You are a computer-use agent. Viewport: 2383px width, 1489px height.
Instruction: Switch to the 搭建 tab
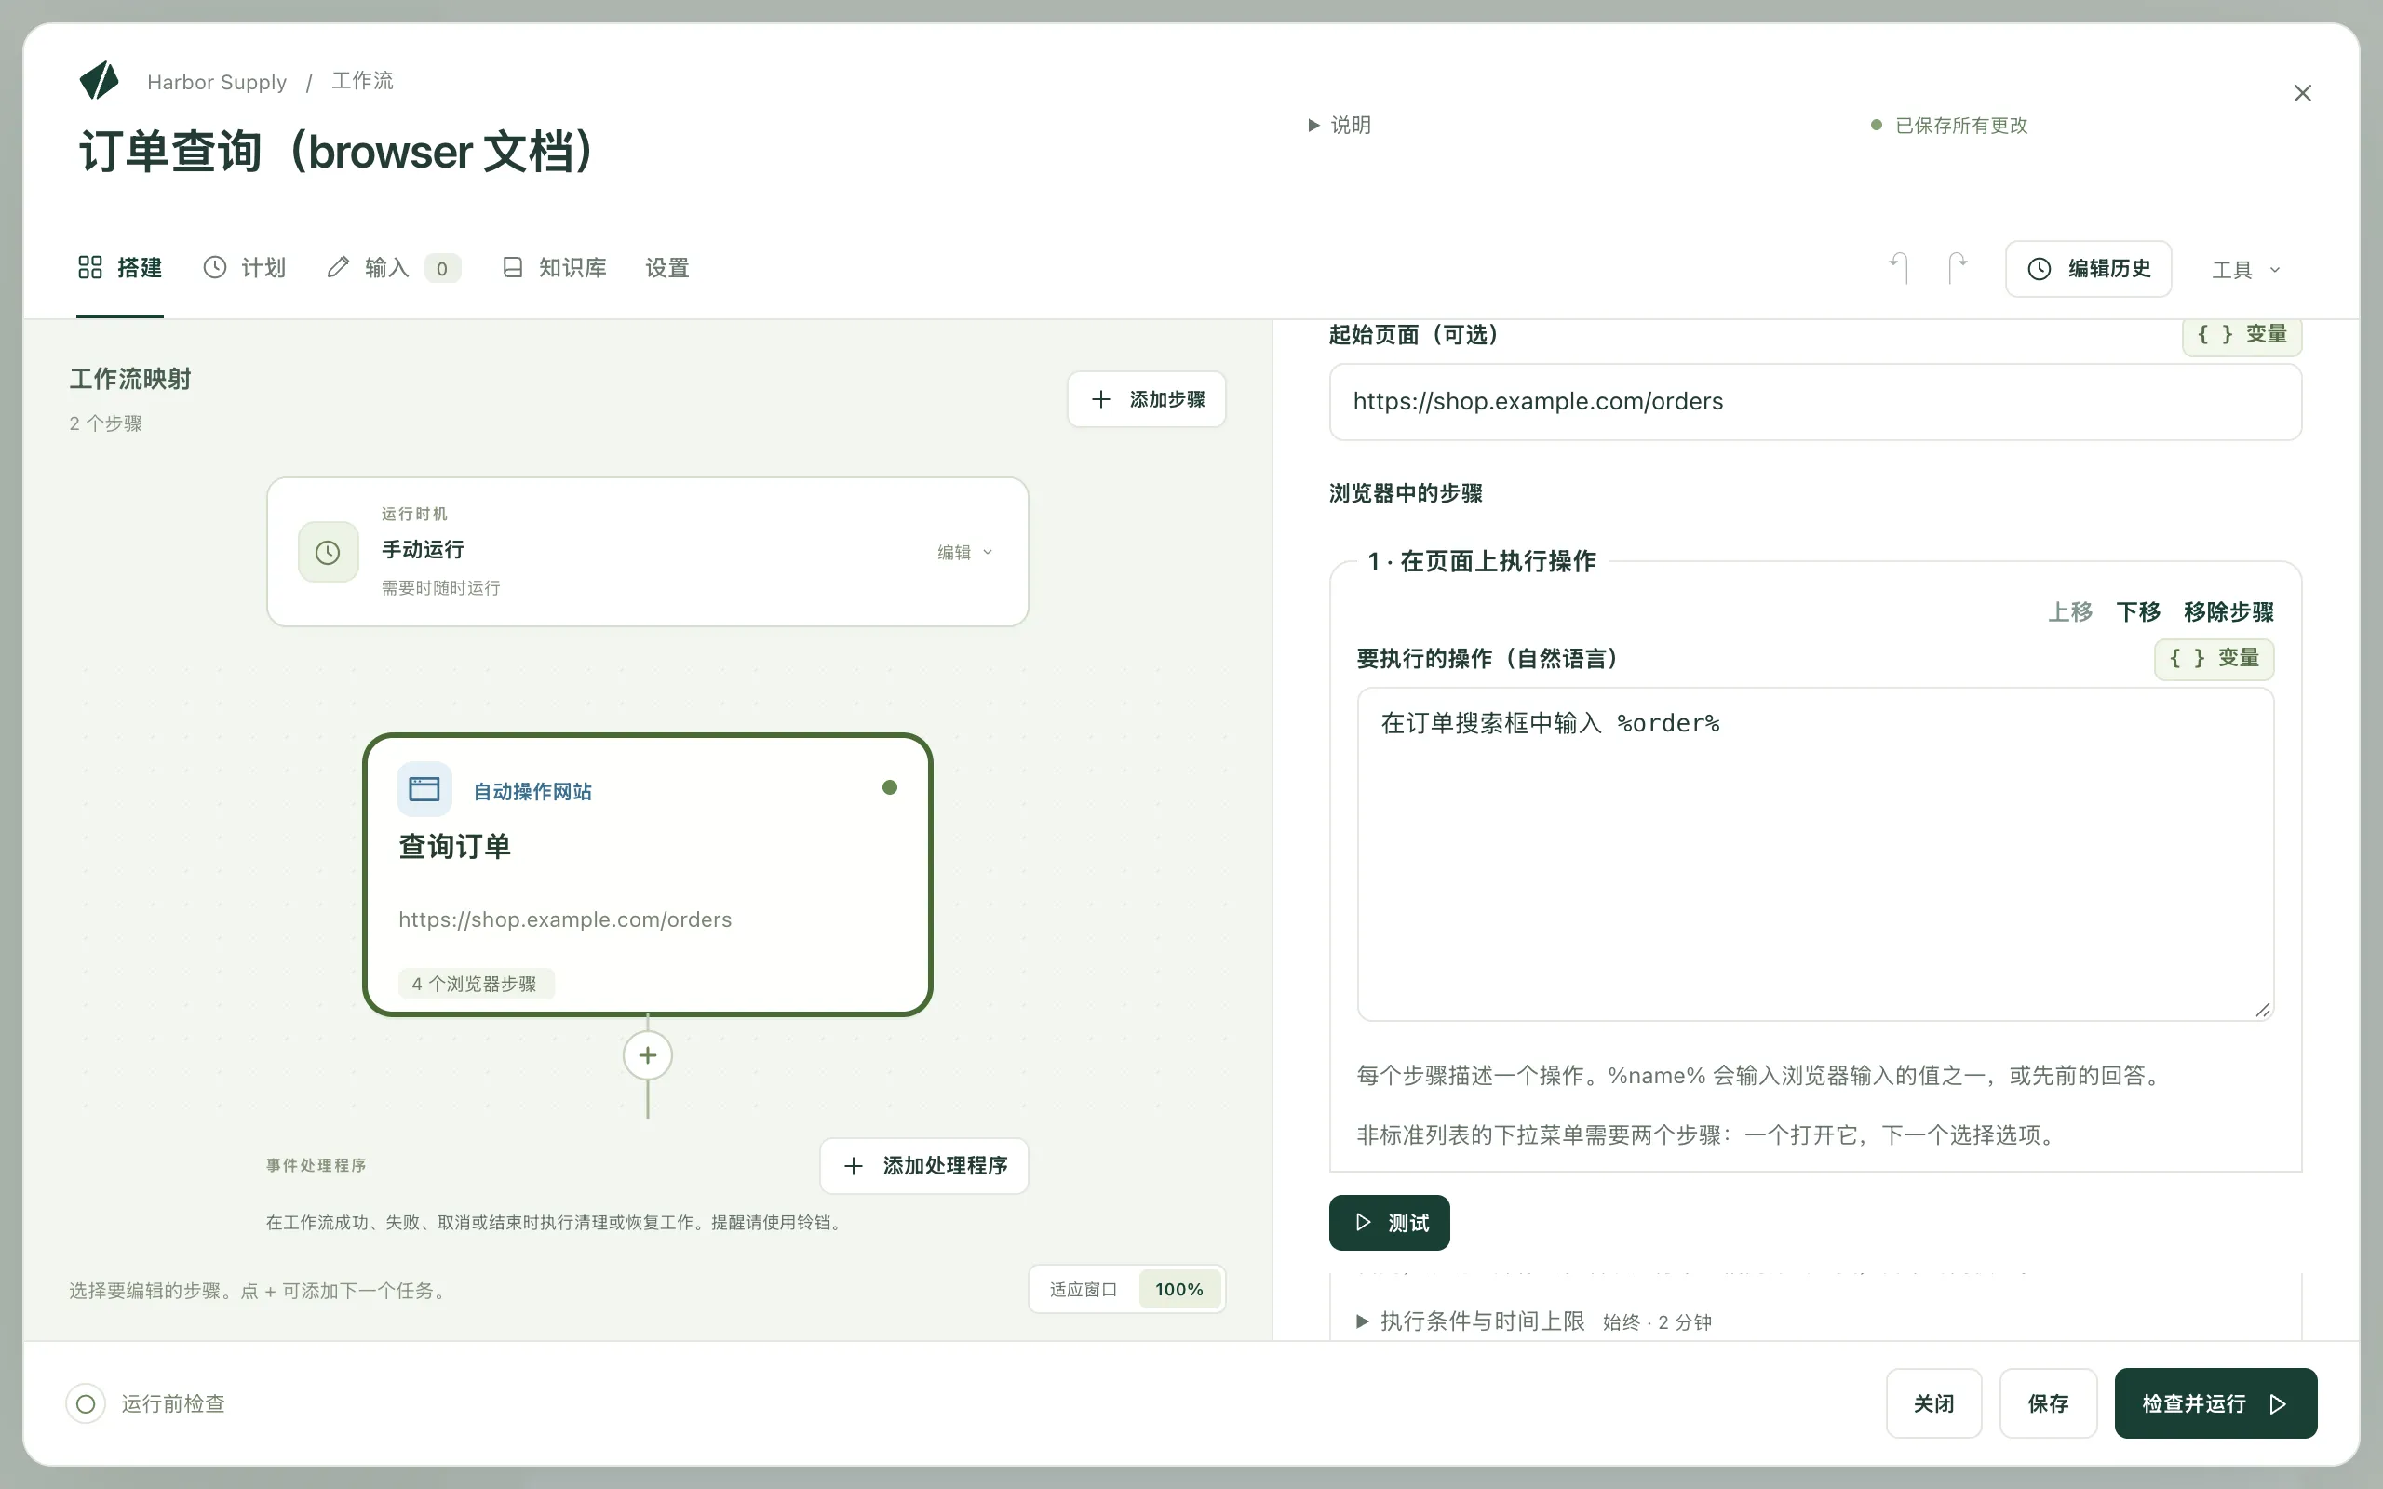point(120,268)
